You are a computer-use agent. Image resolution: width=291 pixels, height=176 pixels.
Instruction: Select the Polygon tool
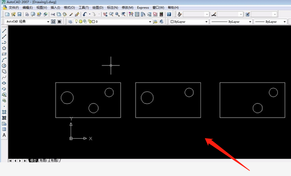pos(4,48)
